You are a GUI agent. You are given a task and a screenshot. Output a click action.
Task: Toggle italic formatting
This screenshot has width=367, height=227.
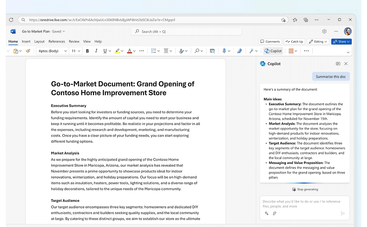tap(96, 51)
